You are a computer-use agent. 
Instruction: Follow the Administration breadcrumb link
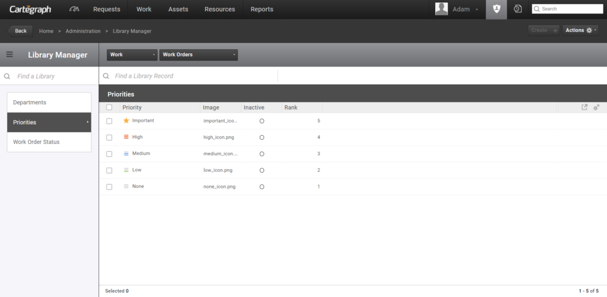[x=83, y=31]
